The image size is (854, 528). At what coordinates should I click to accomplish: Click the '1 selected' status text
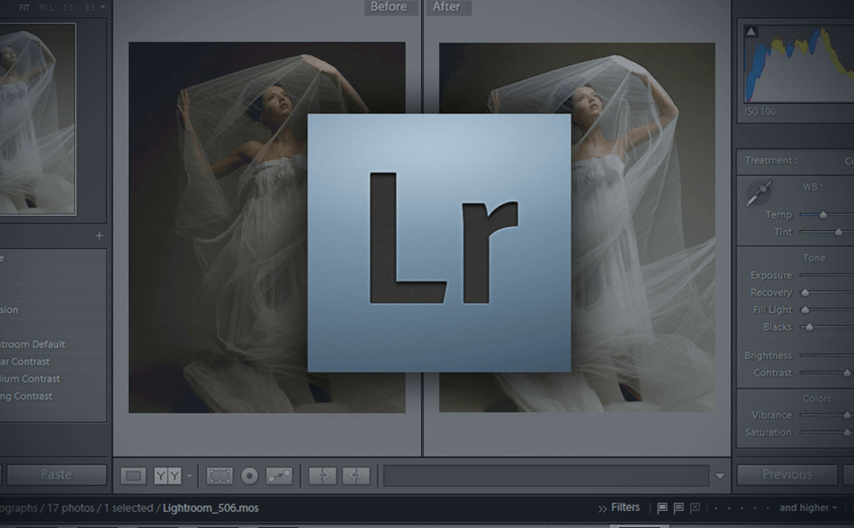pyautogui.click(x=129, y=508)
